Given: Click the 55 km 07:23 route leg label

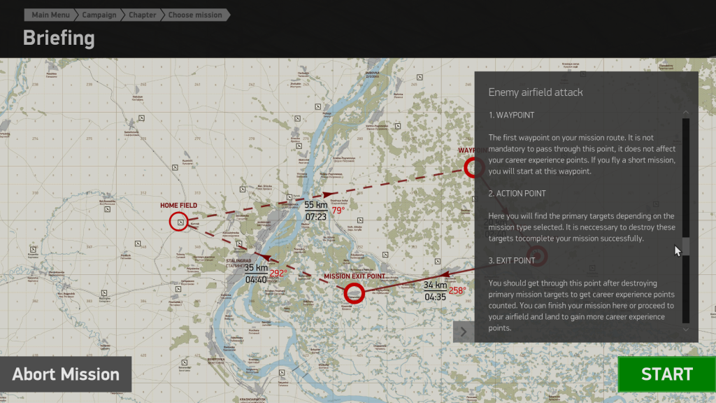Looking at the screenshot, I should 316,211.
